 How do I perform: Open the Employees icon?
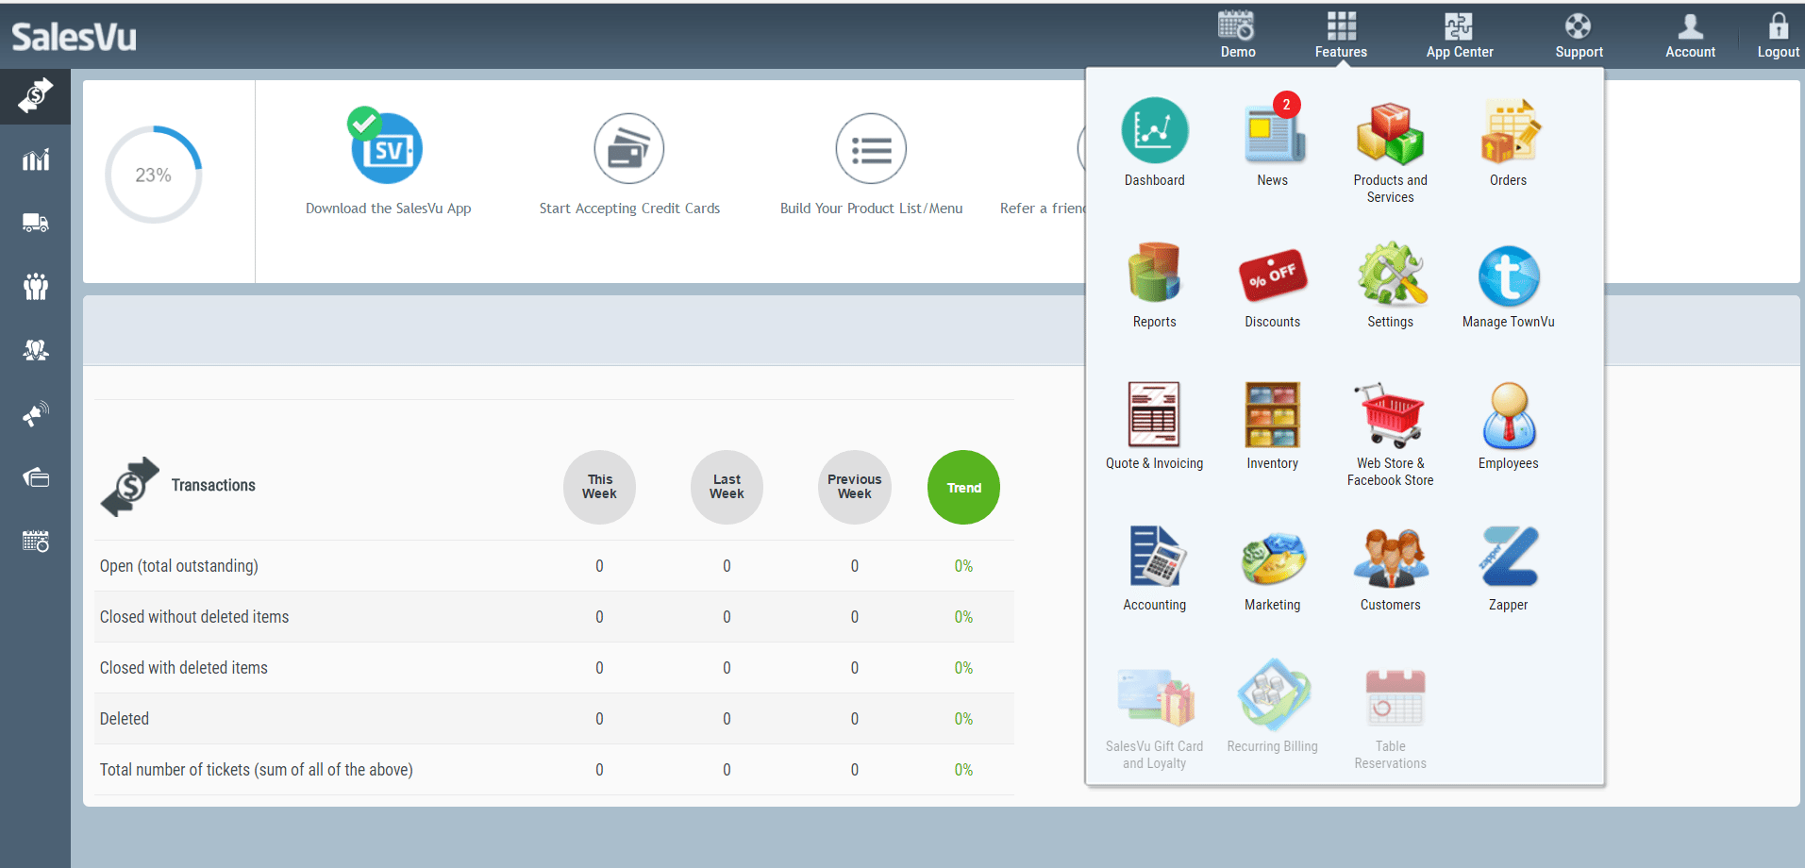click(1509, 415)
